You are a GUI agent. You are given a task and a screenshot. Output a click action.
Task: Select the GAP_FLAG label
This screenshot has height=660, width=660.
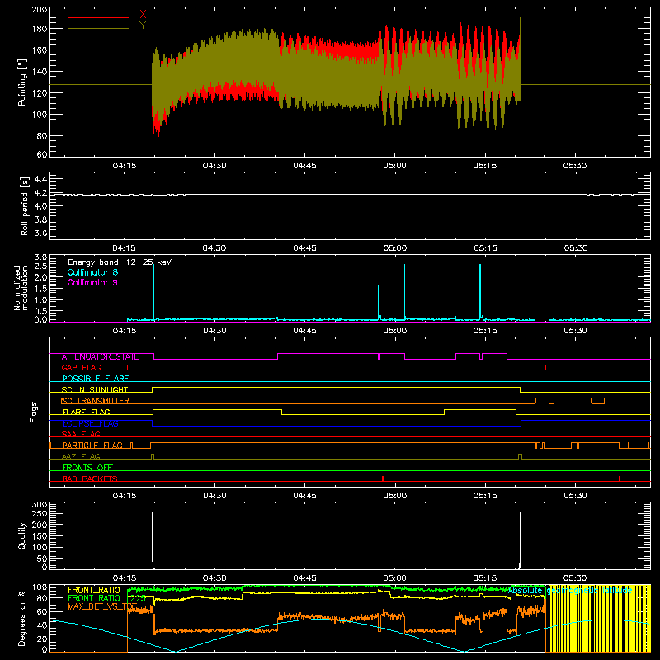point(81,368)
